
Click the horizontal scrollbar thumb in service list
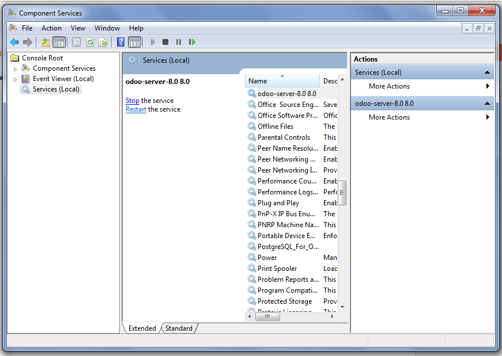(x=267, y=316)
